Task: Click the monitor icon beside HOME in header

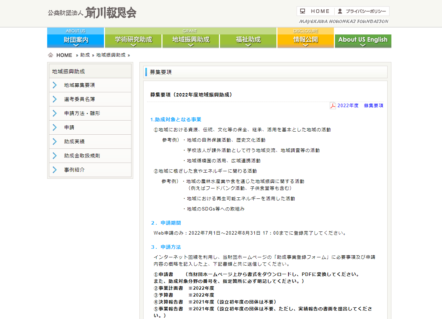Action: click(x=303, y=11)
